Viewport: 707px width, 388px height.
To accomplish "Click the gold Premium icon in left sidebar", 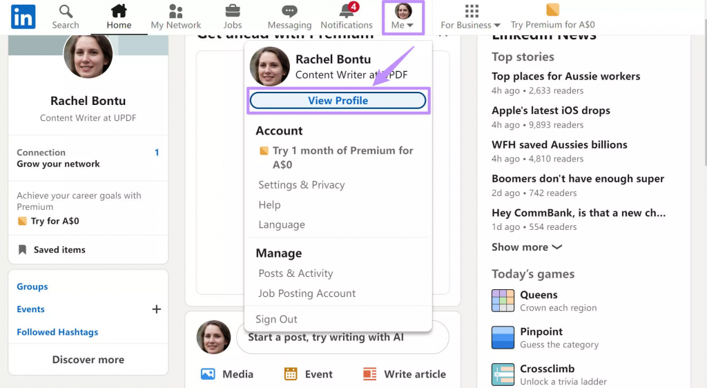I will point(22,221).
